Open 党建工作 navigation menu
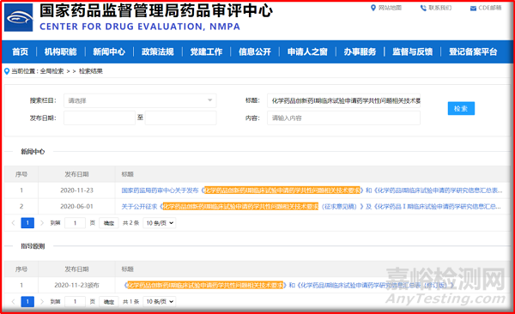Screen dimensions: 515x314 (x=206, y=51)
